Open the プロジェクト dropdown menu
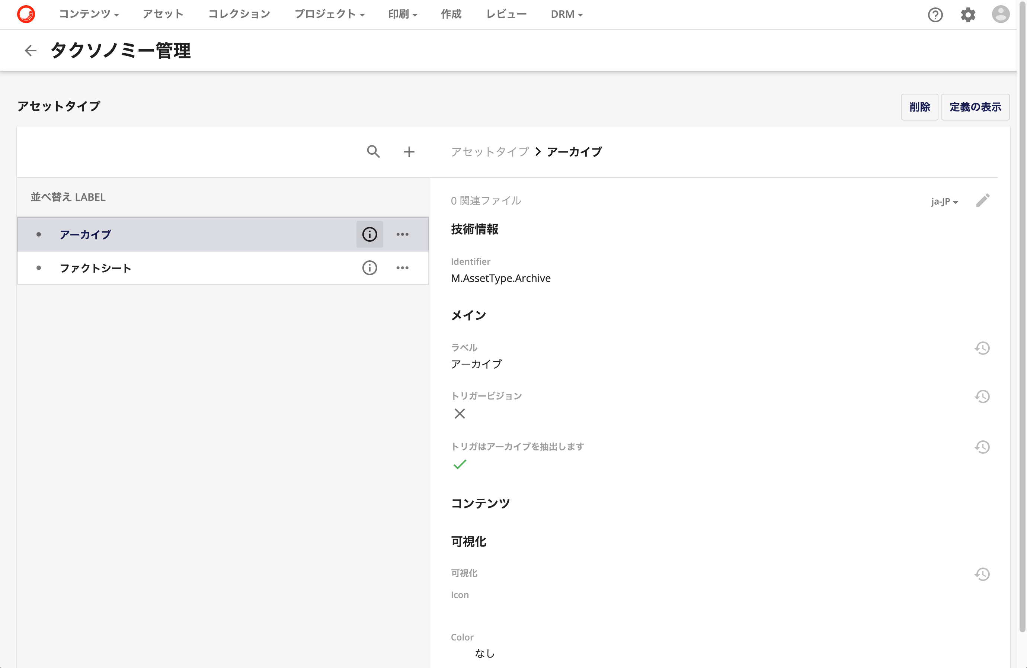 click(x=330, y=14)
